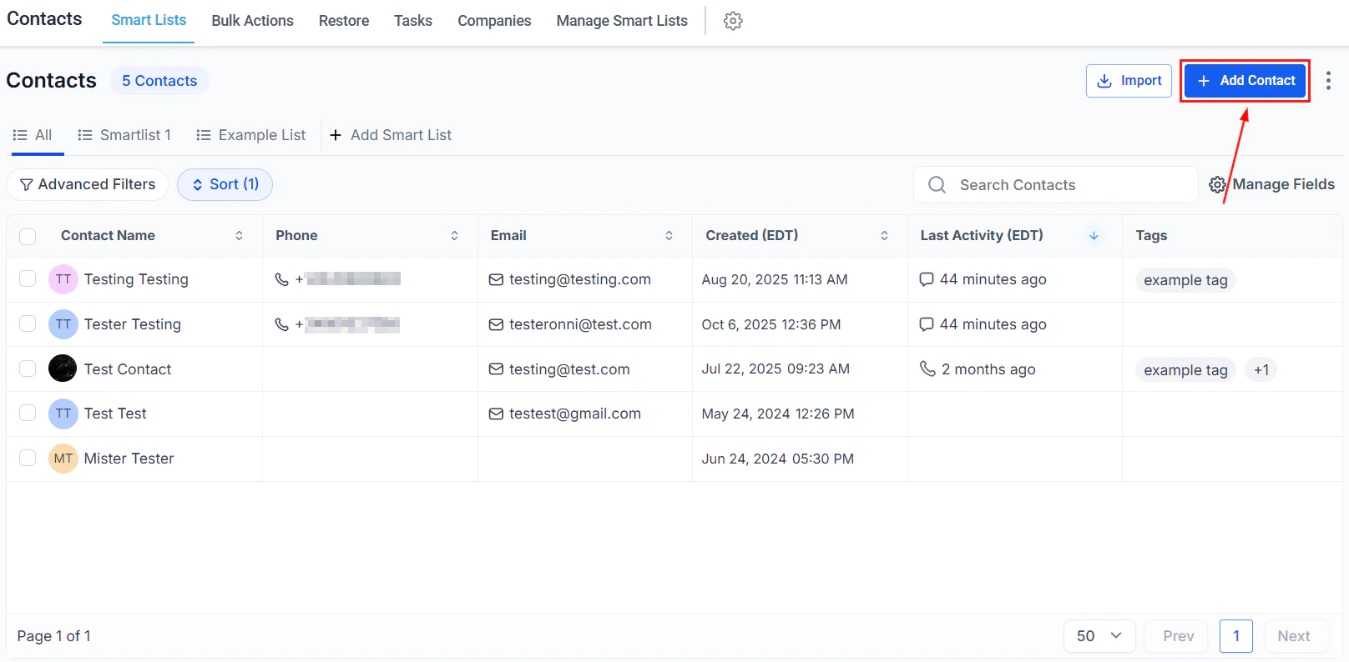This screenshot has width=1349, height=662.
Task: Click example tag in Test Contact row
Action: pos(1185,370)
